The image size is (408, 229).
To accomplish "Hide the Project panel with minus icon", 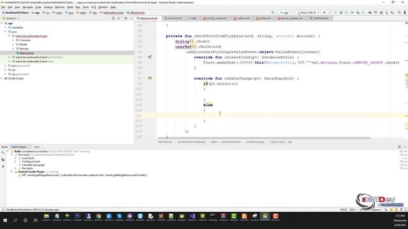I will pyautogui.click(x=131, y=18).
